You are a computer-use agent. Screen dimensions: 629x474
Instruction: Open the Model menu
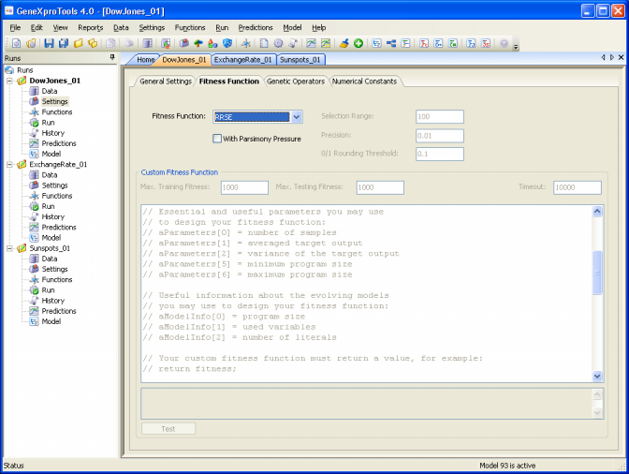point(292,27)
